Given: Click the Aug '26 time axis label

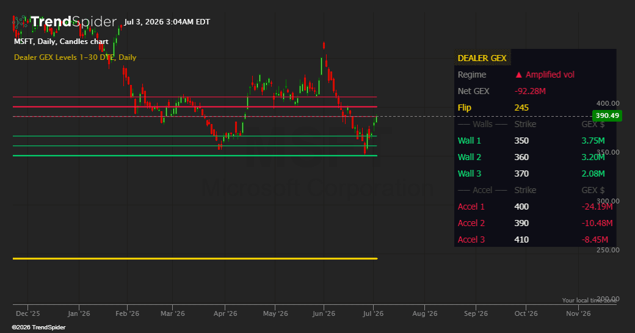Looking at the screenshot, I should (425, 313).
